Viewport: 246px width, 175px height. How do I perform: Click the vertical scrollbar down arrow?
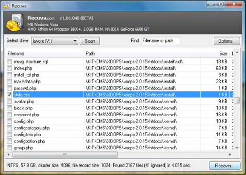click(237, 148)
